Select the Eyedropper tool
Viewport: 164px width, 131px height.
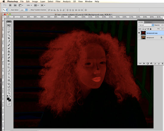coord(9,41)
